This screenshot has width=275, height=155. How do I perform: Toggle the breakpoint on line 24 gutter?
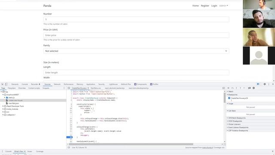(x=70, y=137)
